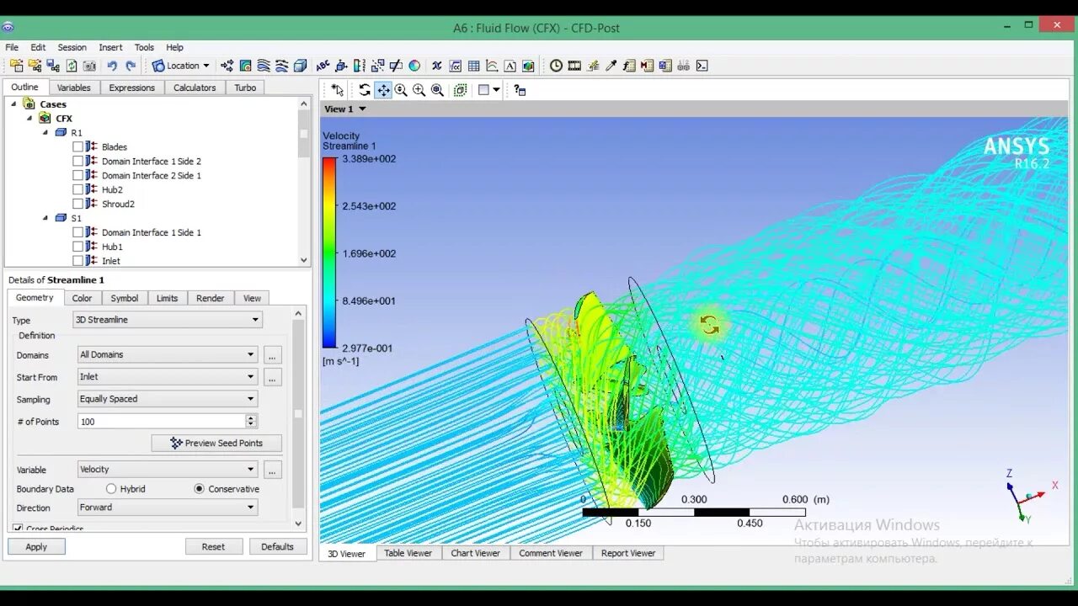Viewport: 1078px width, 606px height.
Task: Check Domain Interface 1 Side 2
Action: pyautogui.click(x=77, y=162)
